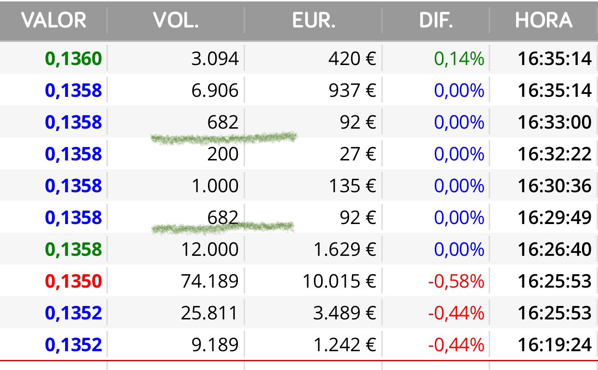This screenshot has width=598, height=370.
Task: Click the 10.015 € amount cell
Action: pyautogui.click(x=339, y=281)
